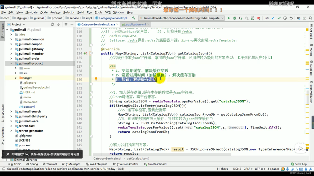Open the run configuration dropdown
Image resolution: width=314 pixels, height=176 pixels.
(x=222, y=18)
